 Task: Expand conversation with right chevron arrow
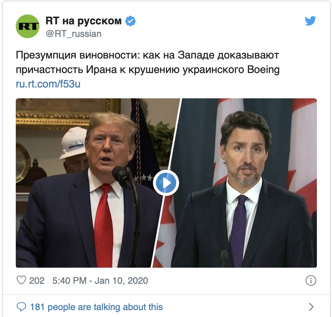click(311, 307)
